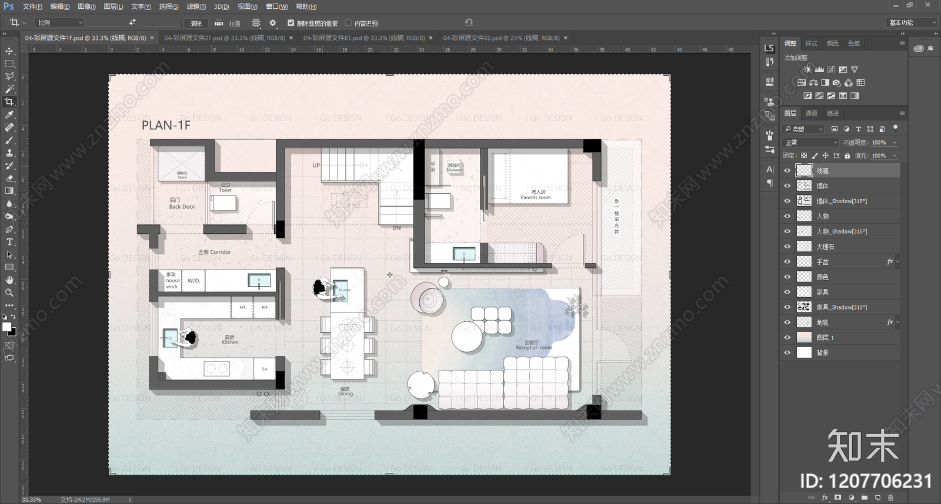
Task: Expand effects of the 手盆 layer
Action: tap(897, 261)
